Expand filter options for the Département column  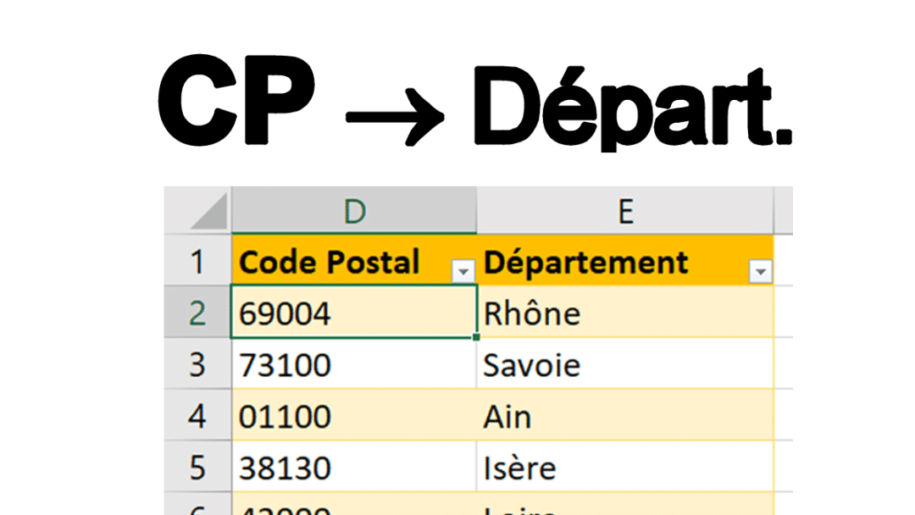click(x=762, y=271)
